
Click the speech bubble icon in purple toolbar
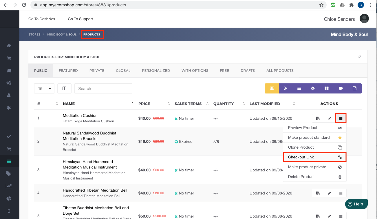tap(341, 89)
